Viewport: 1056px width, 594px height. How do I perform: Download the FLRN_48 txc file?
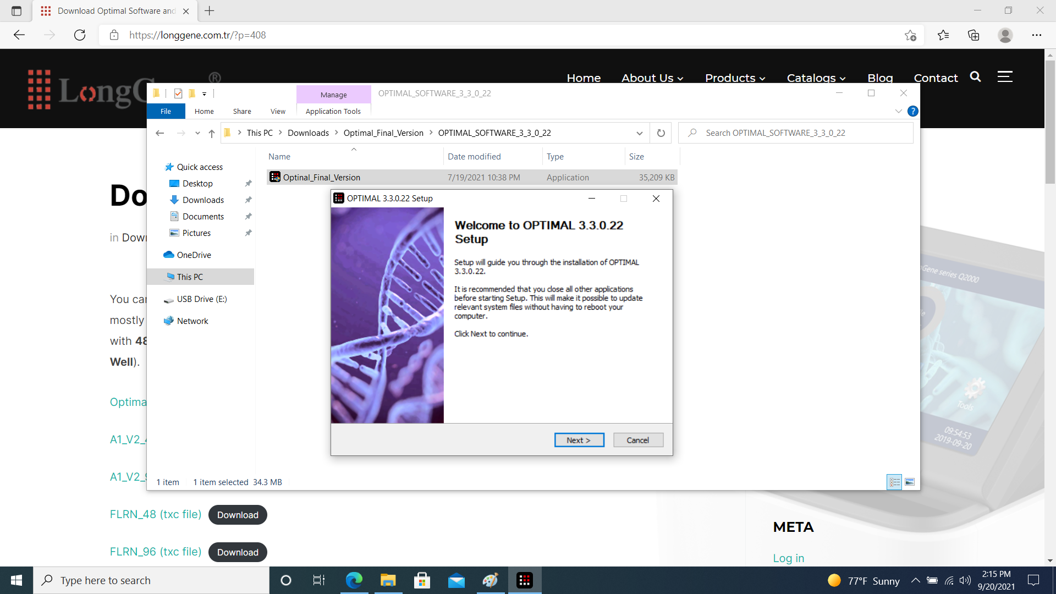[237, 515]
